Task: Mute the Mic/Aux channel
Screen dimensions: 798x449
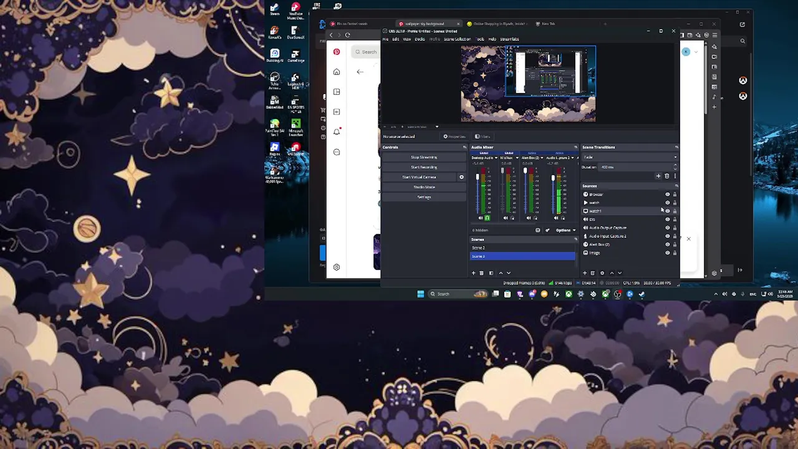Action: click(506, 218)
